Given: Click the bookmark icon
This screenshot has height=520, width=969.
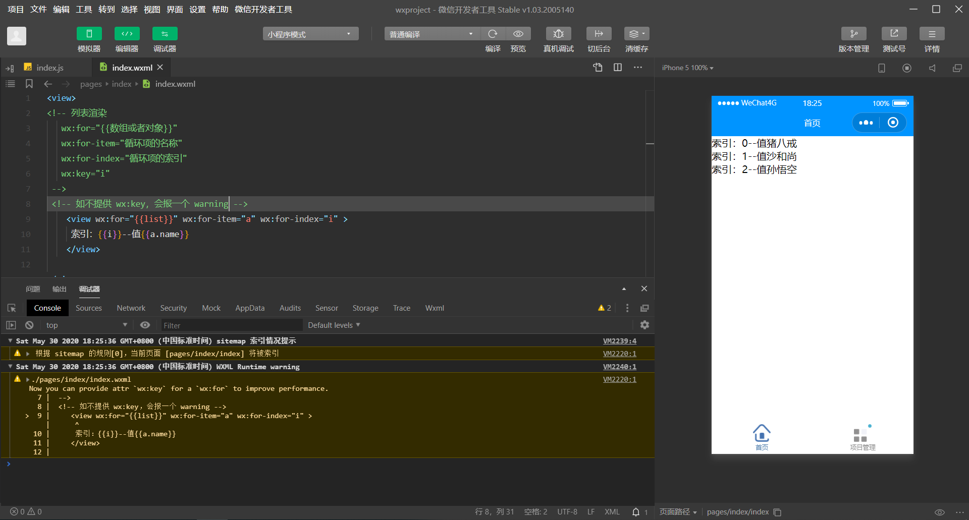Looking at the screenshot, I should (29, 84).
